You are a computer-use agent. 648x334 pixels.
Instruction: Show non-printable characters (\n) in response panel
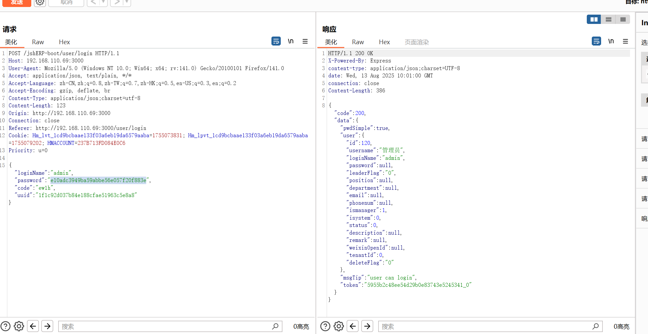(x=611, y=41)
